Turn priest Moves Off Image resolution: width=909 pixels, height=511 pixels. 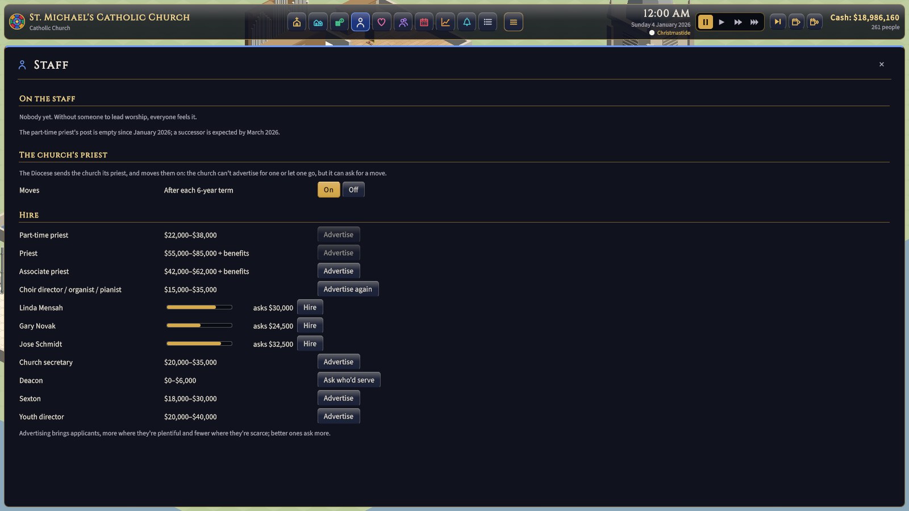click(x=353, y=190)
